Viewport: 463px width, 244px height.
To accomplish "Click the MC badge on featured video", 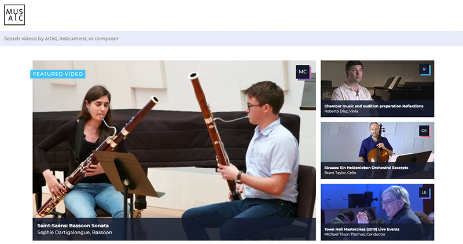I will (302, 72).
